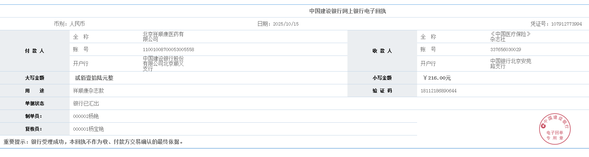The image size is (589, 157).
Task: Click the 付款人 header cell
Action: coord(34,51)
